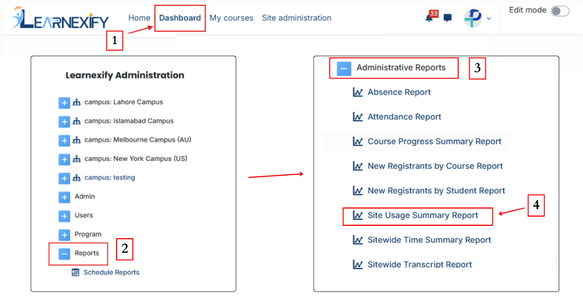The height and width of the screenshot is (305, 583).
Task: Open the Attendance Report link
Action: click(x=404, y=117)
